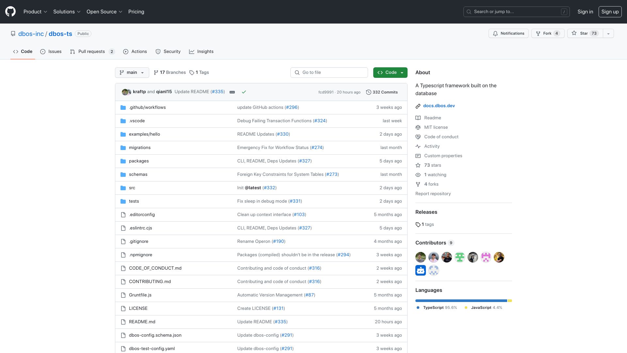The width and height of the screenshot is (627, 353).
Task: Open pull request #296 link
Action: pyautogui.click(x=292, y=108)
